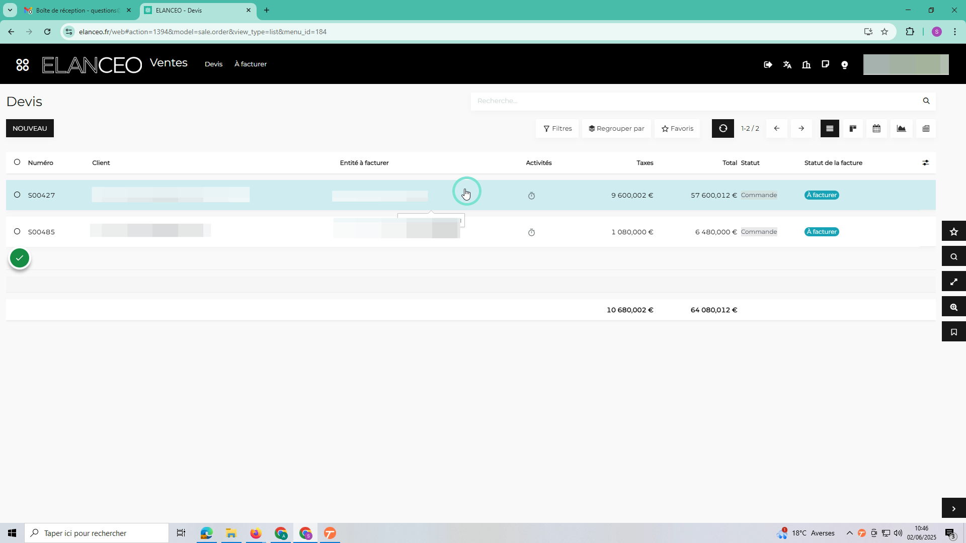Open the Devis menu
This screenshot has height=543, width=966.
point(213,64)
